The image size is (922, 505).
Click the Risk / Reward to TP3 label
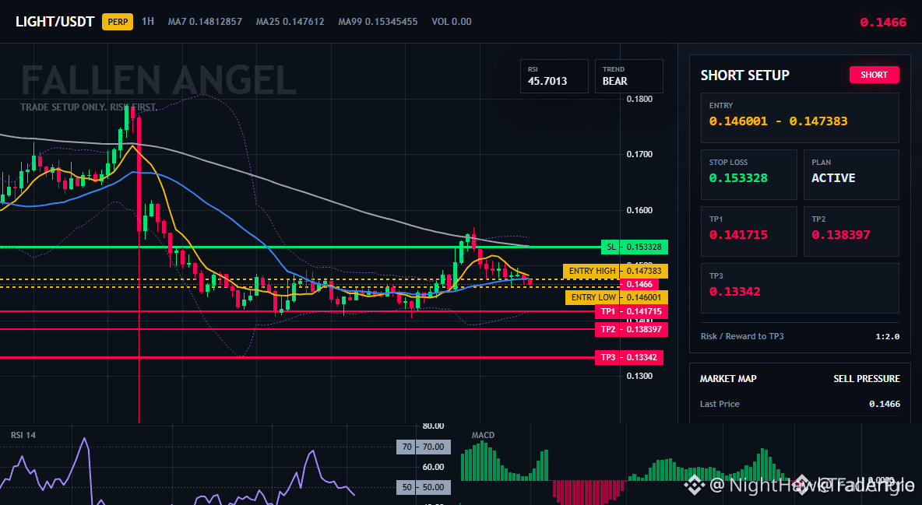click(742, 336)
